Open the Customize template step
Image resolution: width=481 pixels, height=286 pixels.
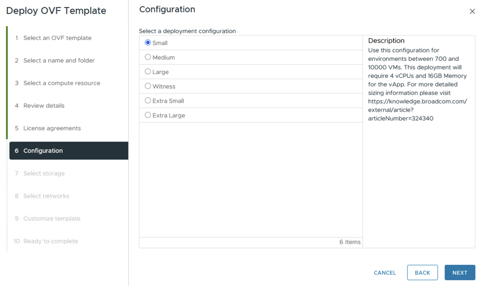(x=52, y=218)
